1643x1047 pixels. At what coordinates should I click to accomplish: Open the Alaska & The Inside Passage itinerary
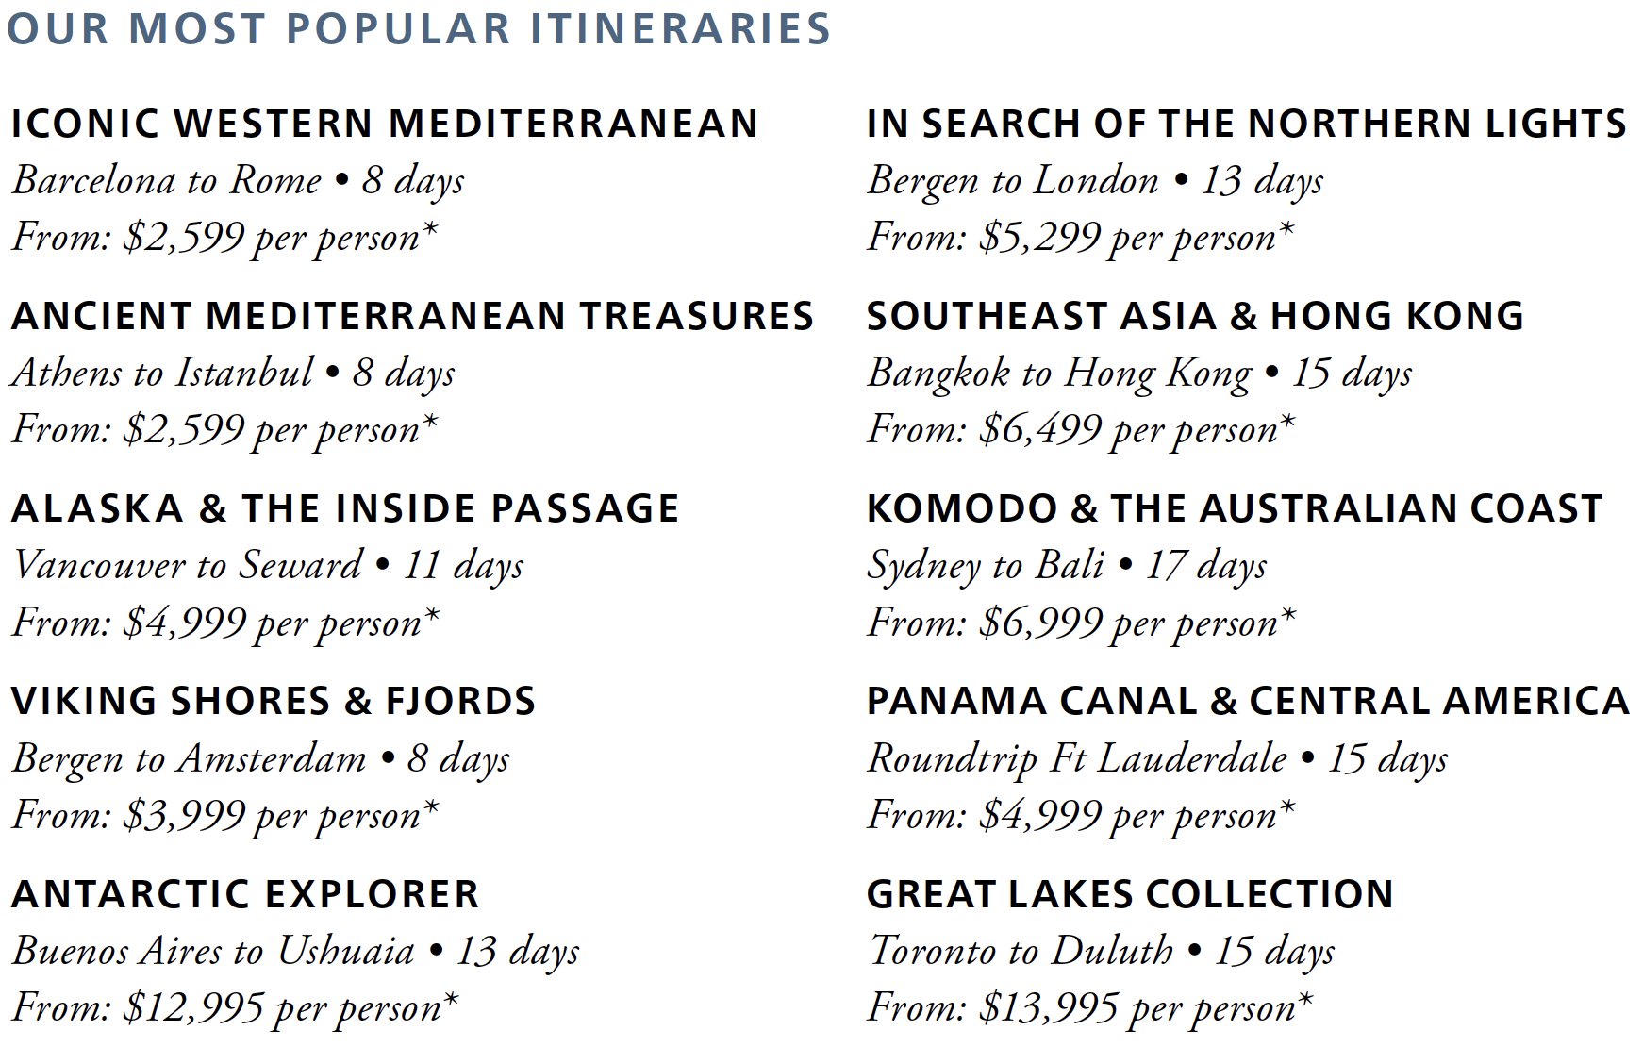tap(345, 508)
